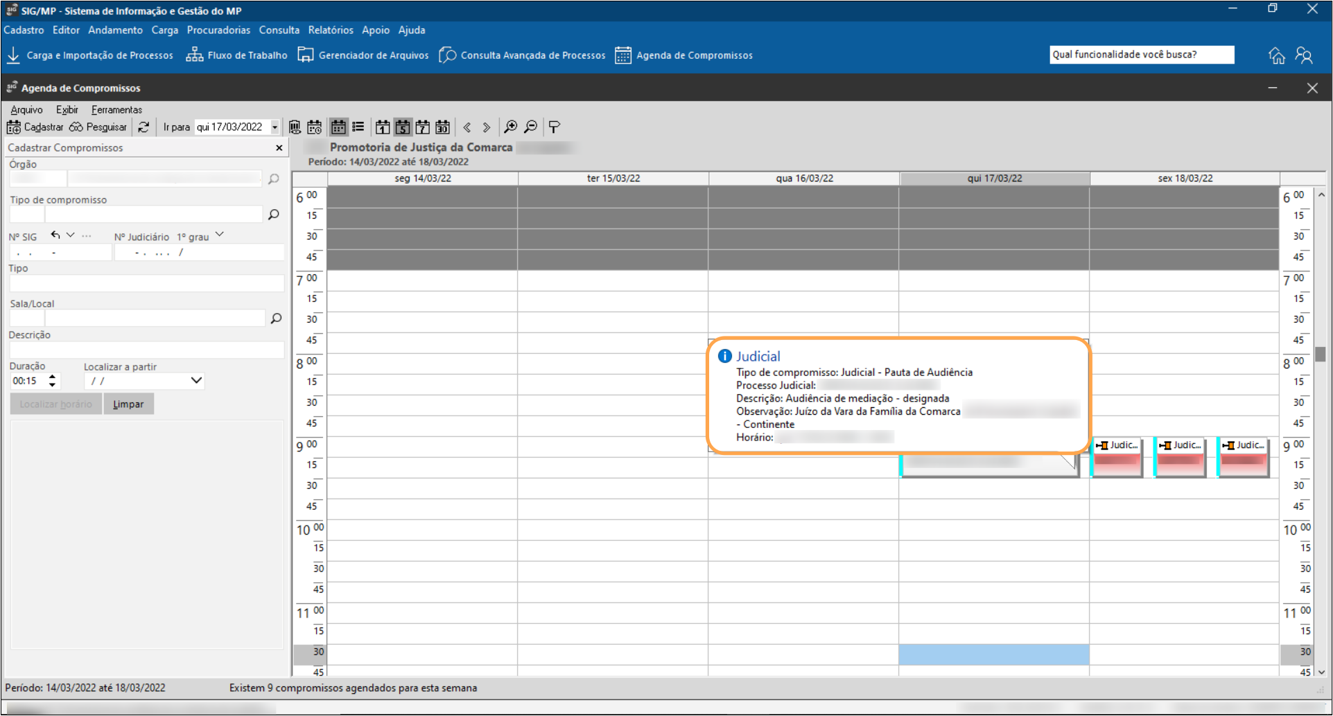Open the Localizar a partir date dropdown

(196, 381)
